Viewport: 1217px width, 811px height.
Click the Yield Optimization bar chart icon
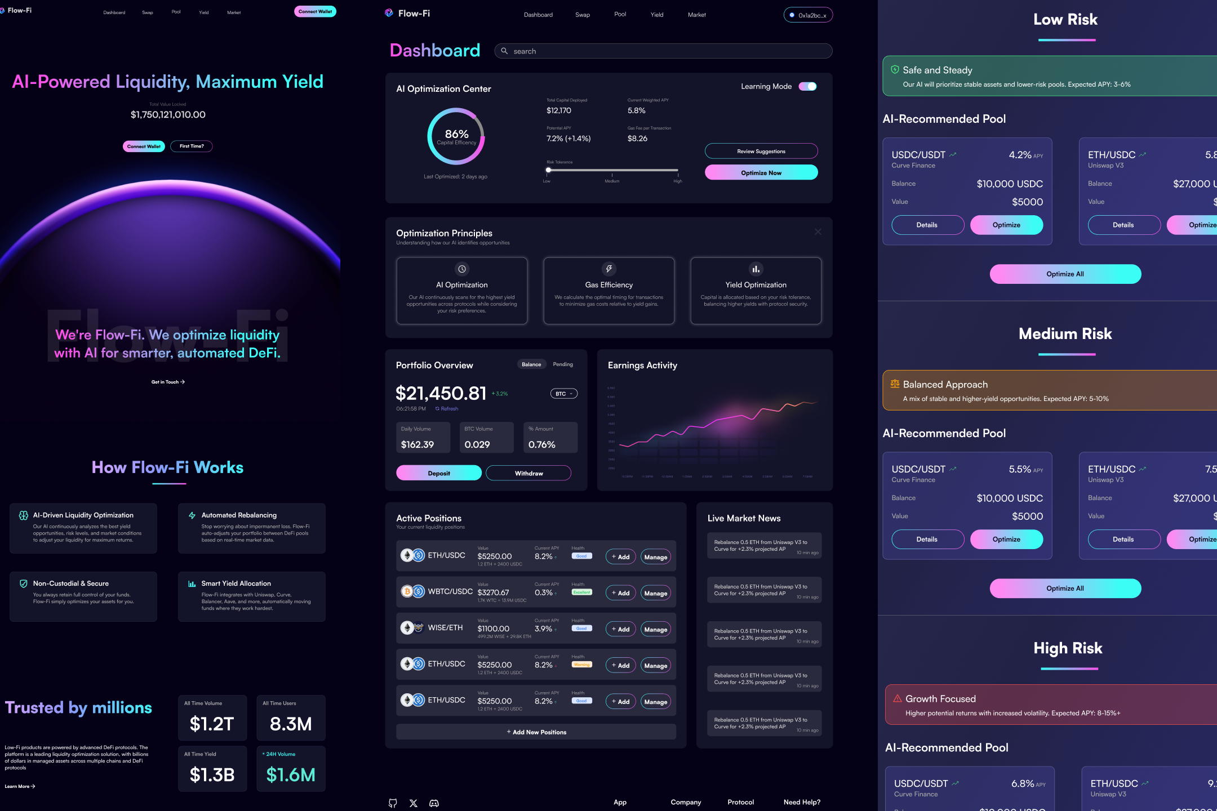(x=756, y=269)
